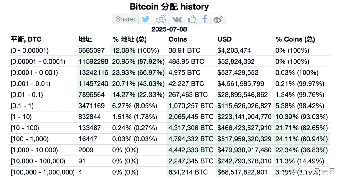Click address count 832844 in [1 - 10) row

[90, 117]
